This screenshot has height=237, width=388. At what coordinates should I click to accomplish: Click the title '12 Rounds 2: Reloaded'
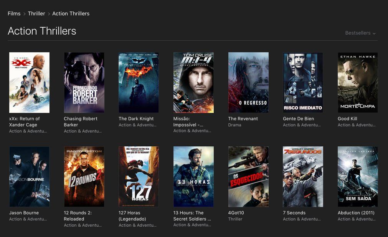tap(78, 216)
